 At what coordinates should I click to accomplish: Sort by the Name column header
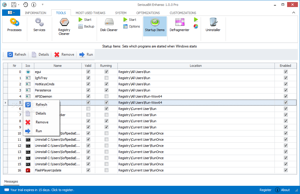click(x=58, y=66)
